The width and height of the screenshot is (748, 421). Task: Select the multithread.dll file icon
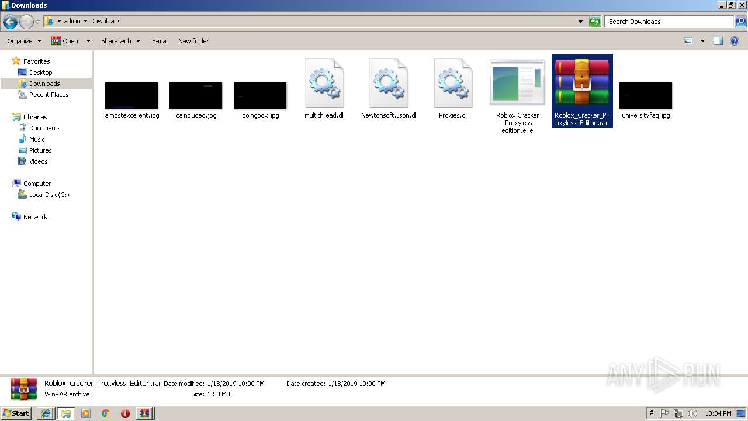coord(325,83)
